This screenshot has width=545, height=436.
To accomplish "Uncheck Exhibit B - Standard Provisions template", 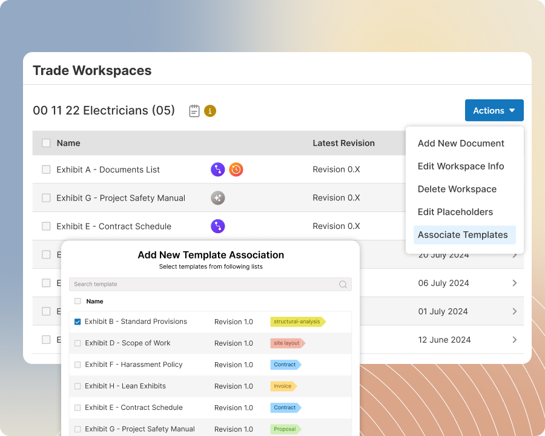I will click(x=78, y=322).
